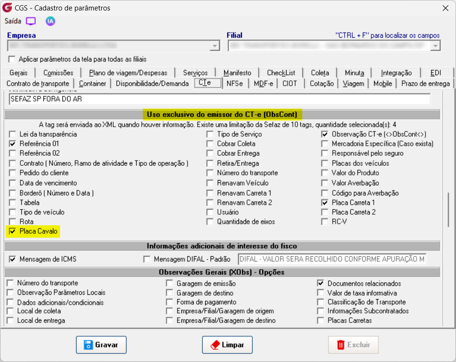Open the Filial dropdown

(436, 46)
